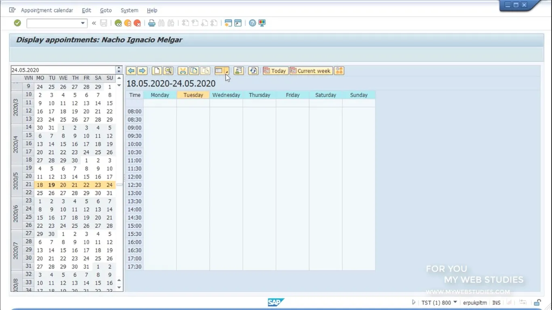Click the person calendar selection icon
The height and width of the screenshot is (310, 552).
238,71
